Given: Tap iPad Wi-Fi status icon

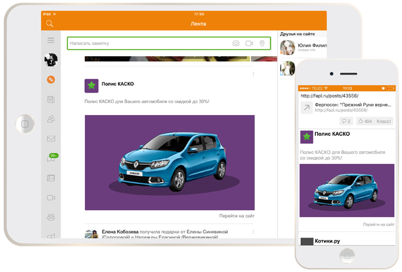Looking at the screenshot, I should [54, 14].
